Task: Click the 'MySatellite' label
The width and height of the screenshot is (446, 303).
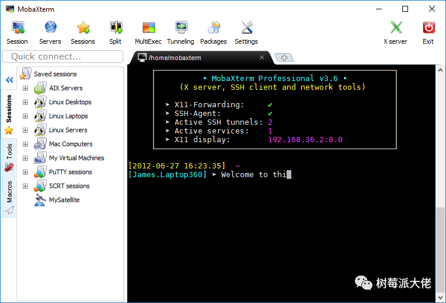Action: tap(64, 200)
